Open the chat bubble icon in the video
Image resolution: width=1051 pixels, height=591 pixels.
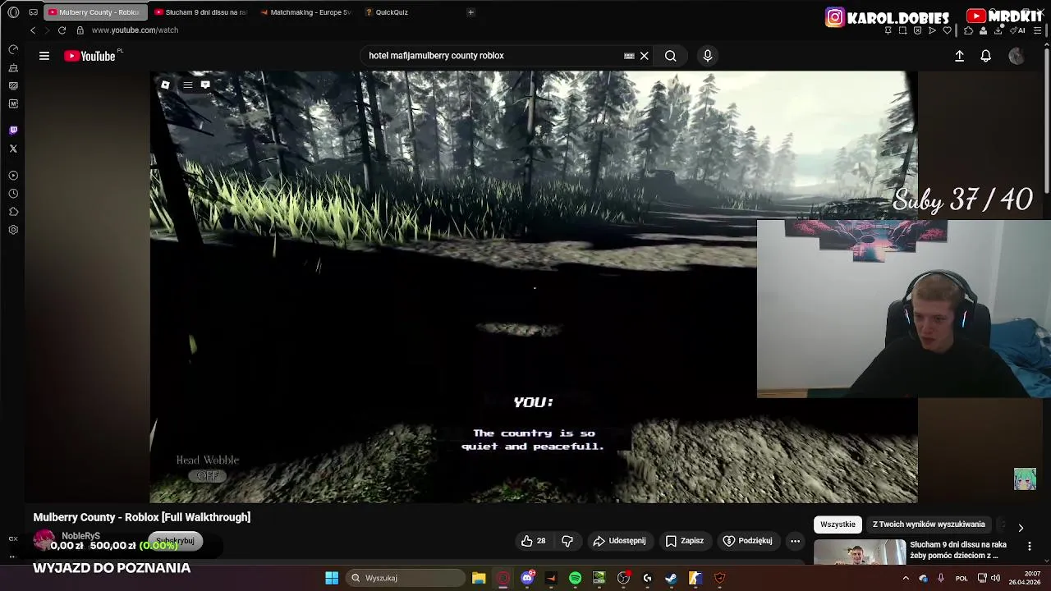(205, 85)
